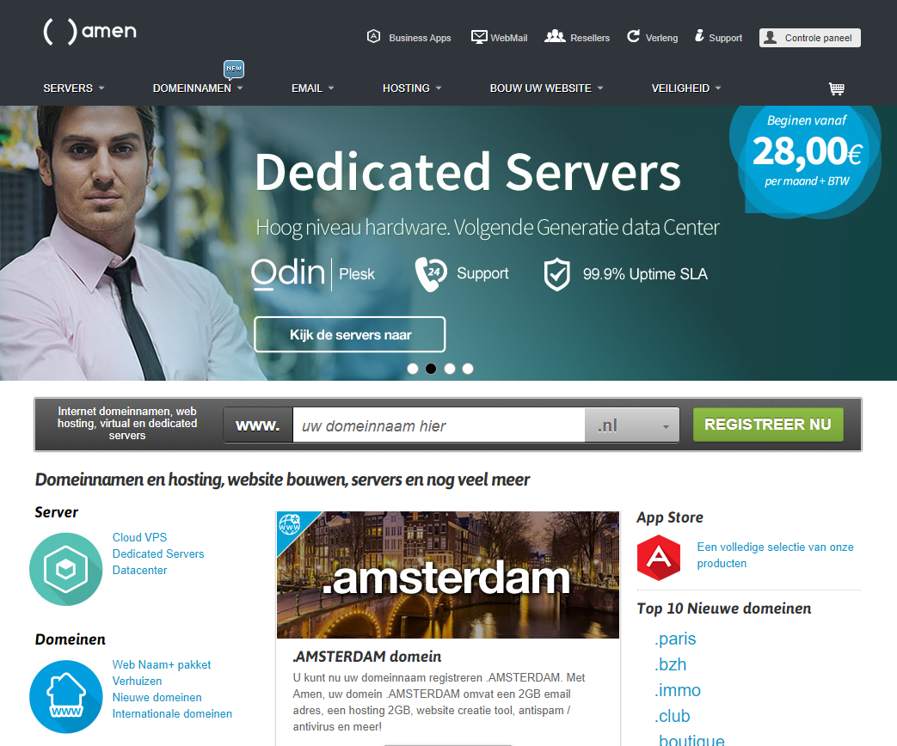
Task: Click the Verleng refresh icon
Action: click(633, 37)
